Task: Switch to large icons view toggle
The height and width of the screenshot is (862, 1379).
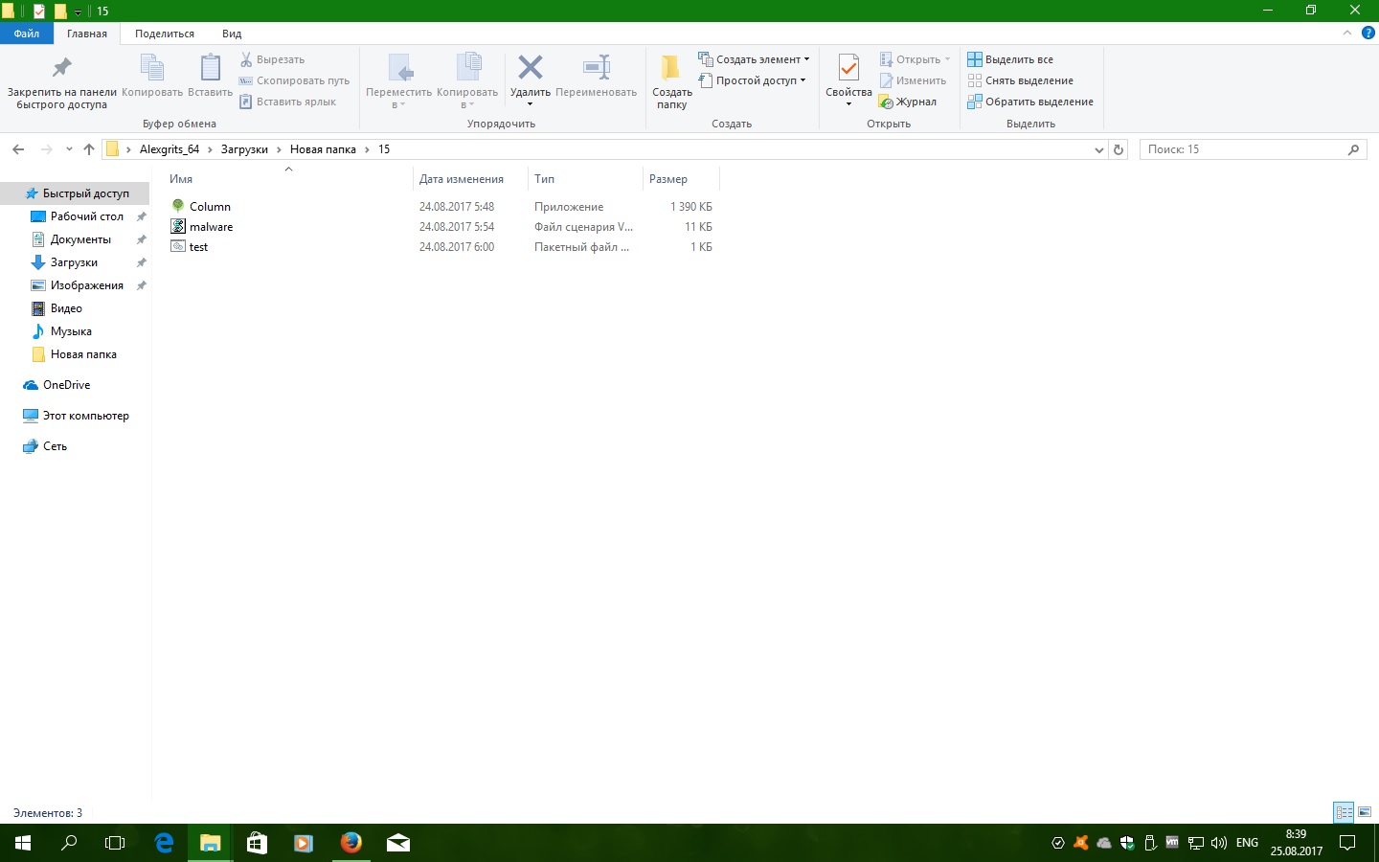Action: pyautogui.click(x=1365, y=812)
